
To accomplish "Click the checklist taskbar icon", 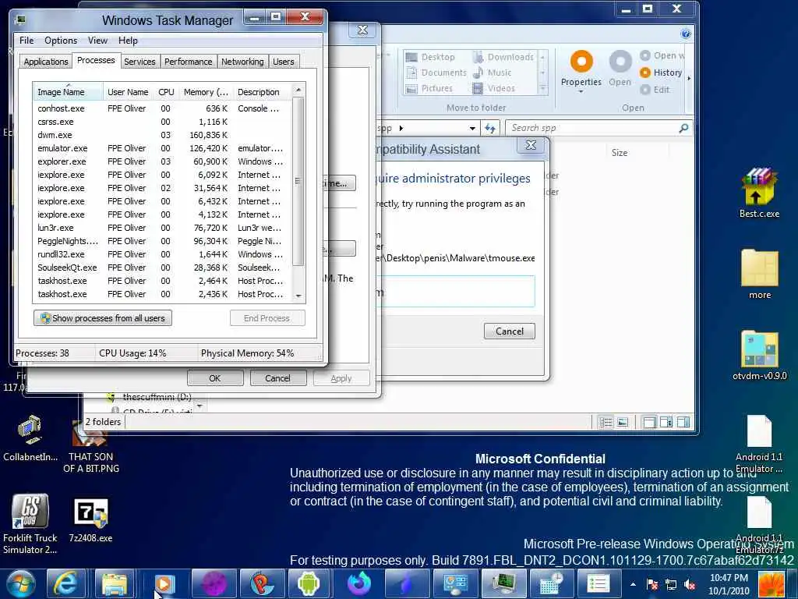I will (x=598, y=583).
